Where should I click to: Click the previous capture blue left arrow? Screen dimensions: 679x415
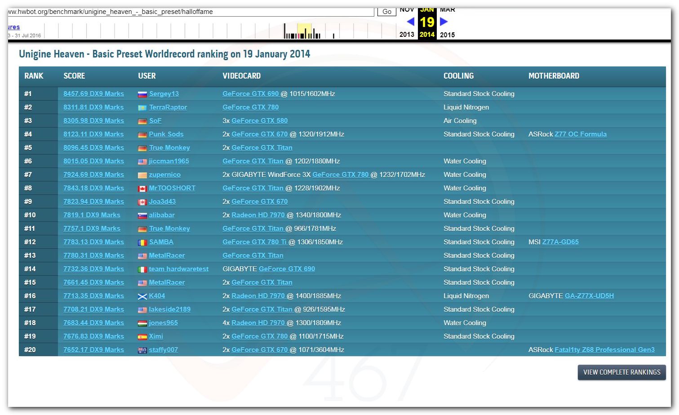[x=410, y=21]
